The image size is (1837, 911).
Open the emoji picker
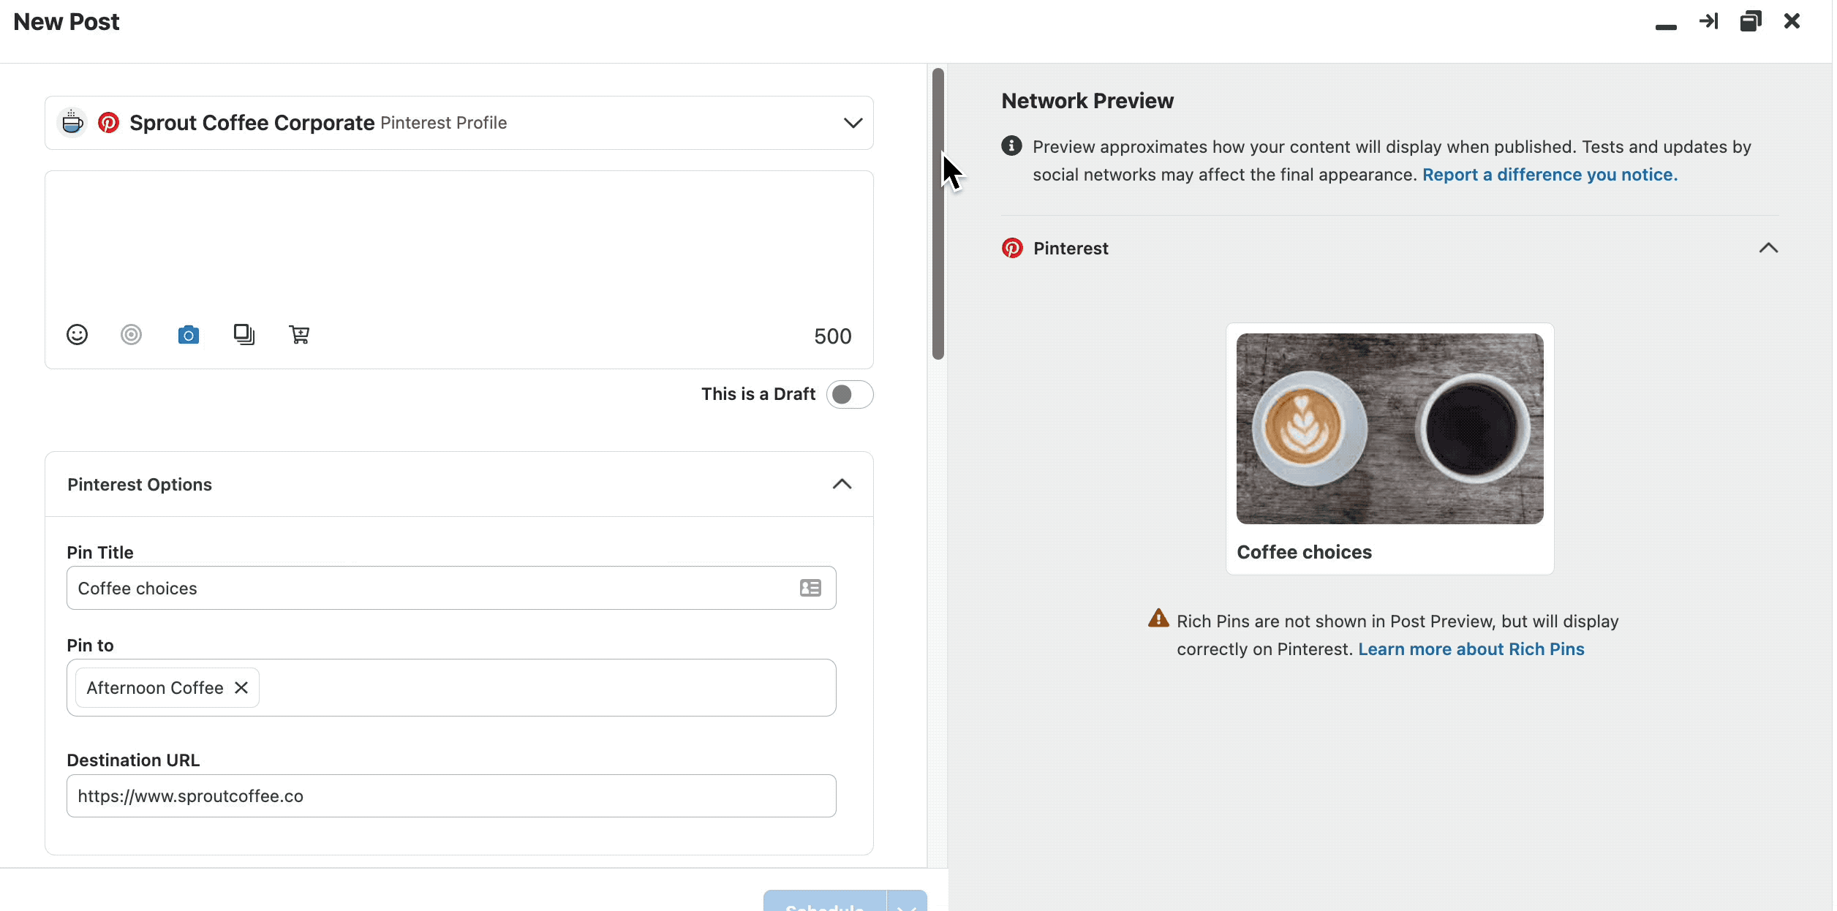pos(77,335)
